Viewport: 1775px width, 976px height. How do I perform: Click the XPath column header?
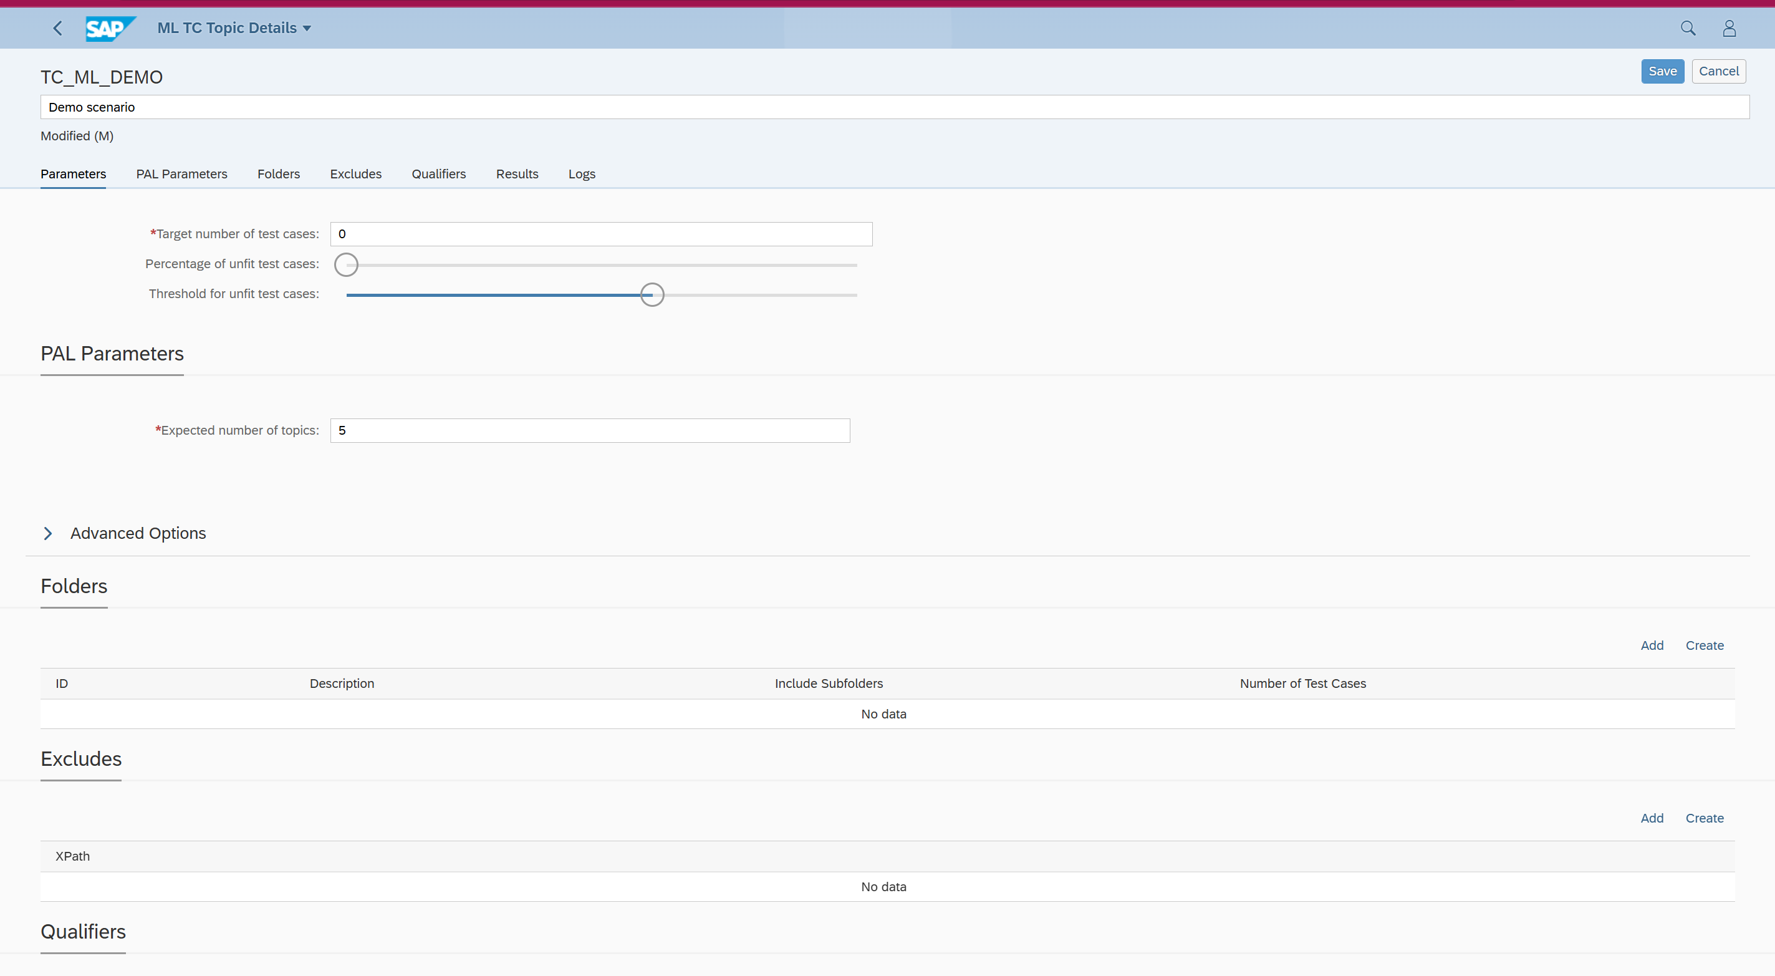tap(72, 856)
